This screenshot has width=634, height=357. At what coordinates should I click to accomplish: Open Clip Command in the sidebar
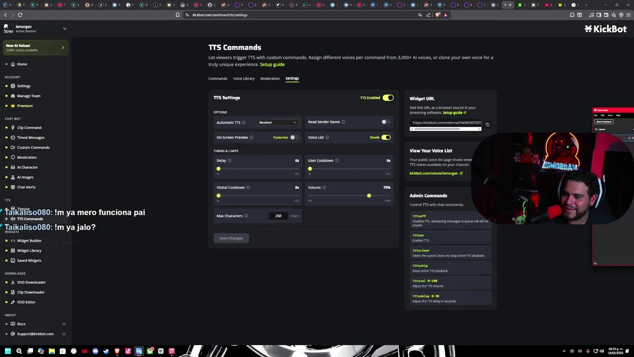click(29, 127)
